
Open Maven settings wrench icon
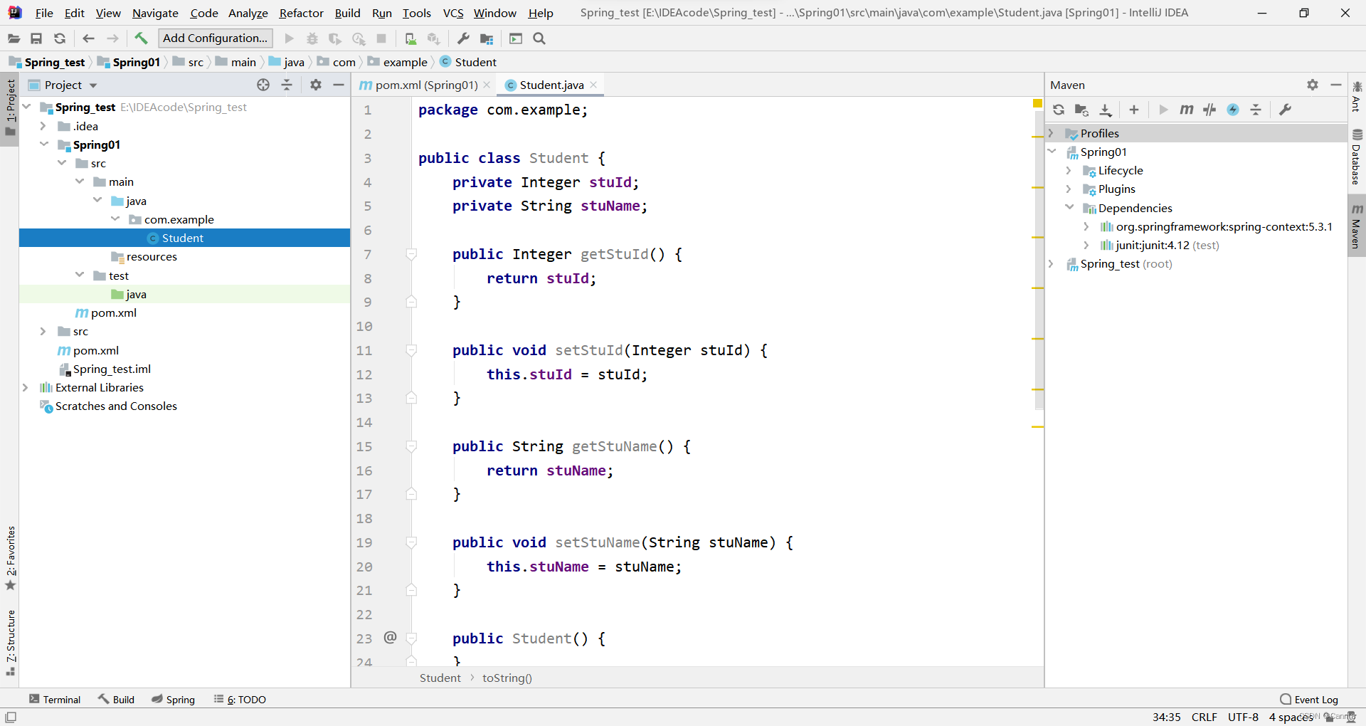[x=1285, y=110]
